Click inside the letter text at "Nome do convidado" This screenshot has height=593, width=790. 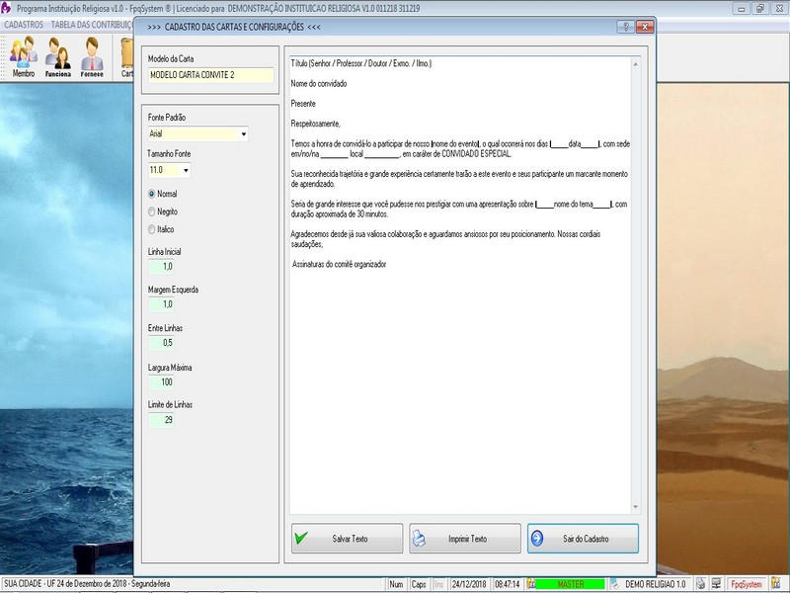point(318,84)
